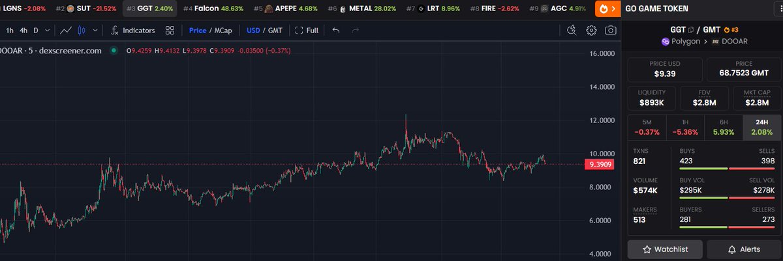Enter Full screen chart mode
The height and width of the screenshot is (261, 783).
pos(307,30)
